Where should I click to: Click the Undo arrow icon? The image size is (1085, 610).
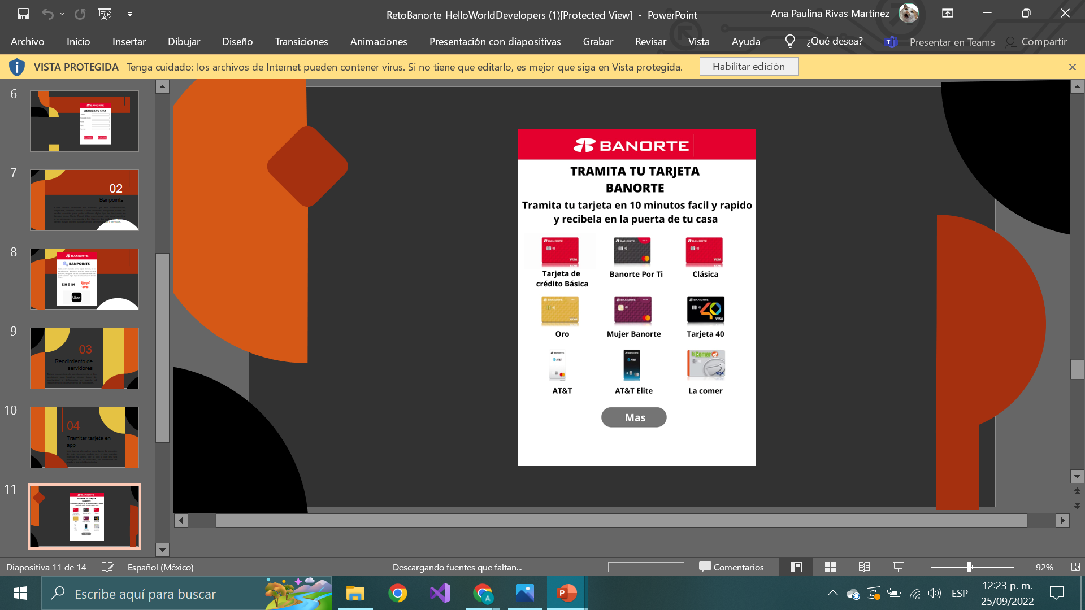[47, 14]
